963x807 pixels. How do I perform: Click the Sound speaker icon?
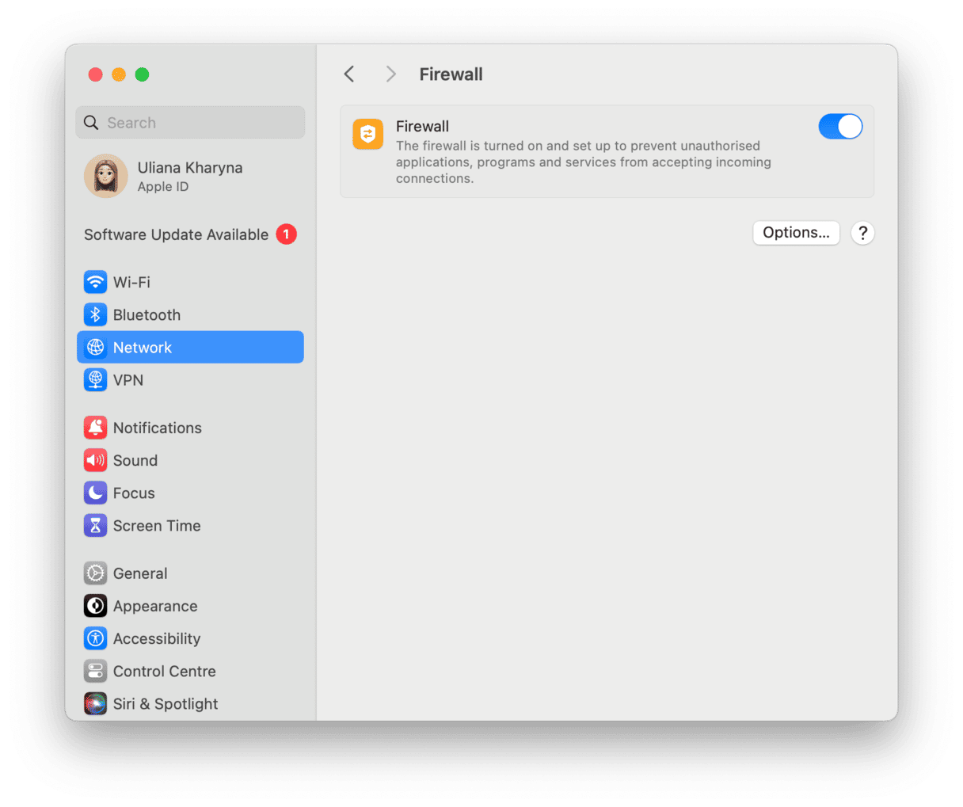[95, 460]
